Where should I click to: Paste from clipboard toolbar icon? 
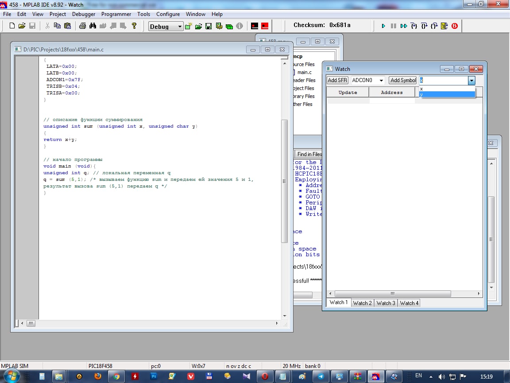(68, 26)
